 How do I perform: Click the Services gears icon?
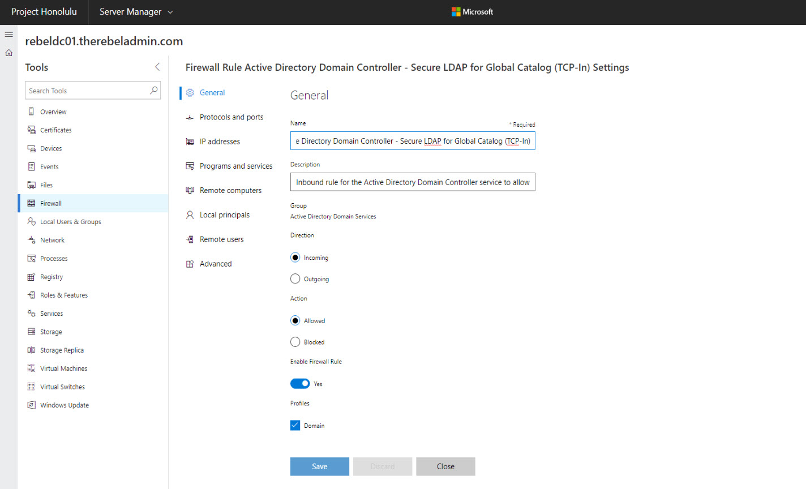click(31, 313)
